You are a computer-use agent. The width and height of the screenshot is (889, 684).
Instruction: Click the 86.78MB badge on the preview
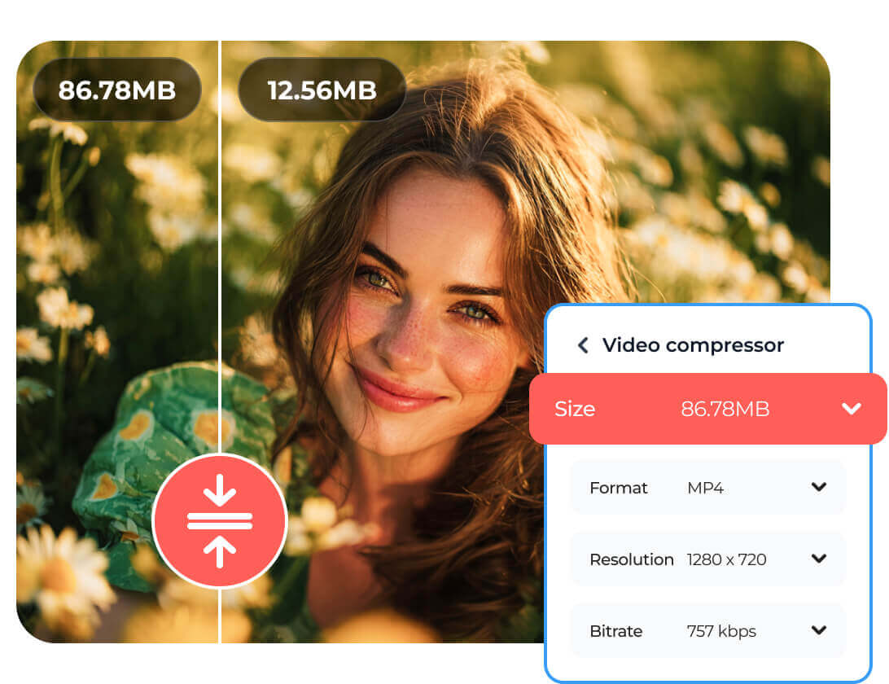(117, 90)
